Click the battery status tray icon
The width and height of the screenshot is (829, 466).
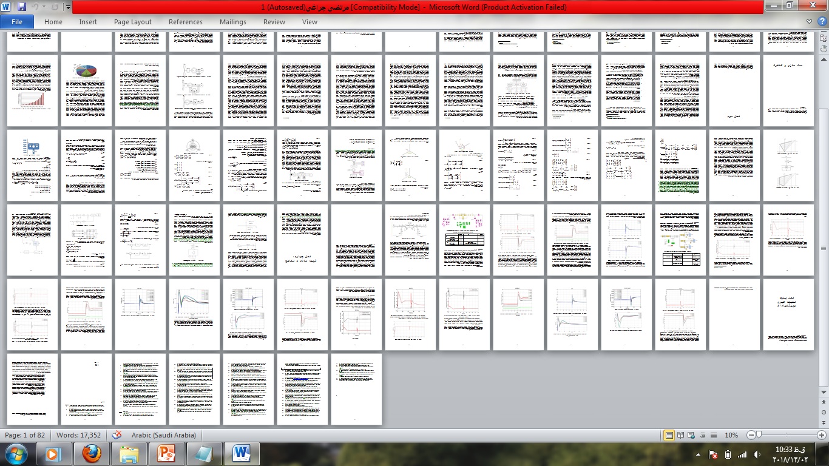tap(728, 454)
